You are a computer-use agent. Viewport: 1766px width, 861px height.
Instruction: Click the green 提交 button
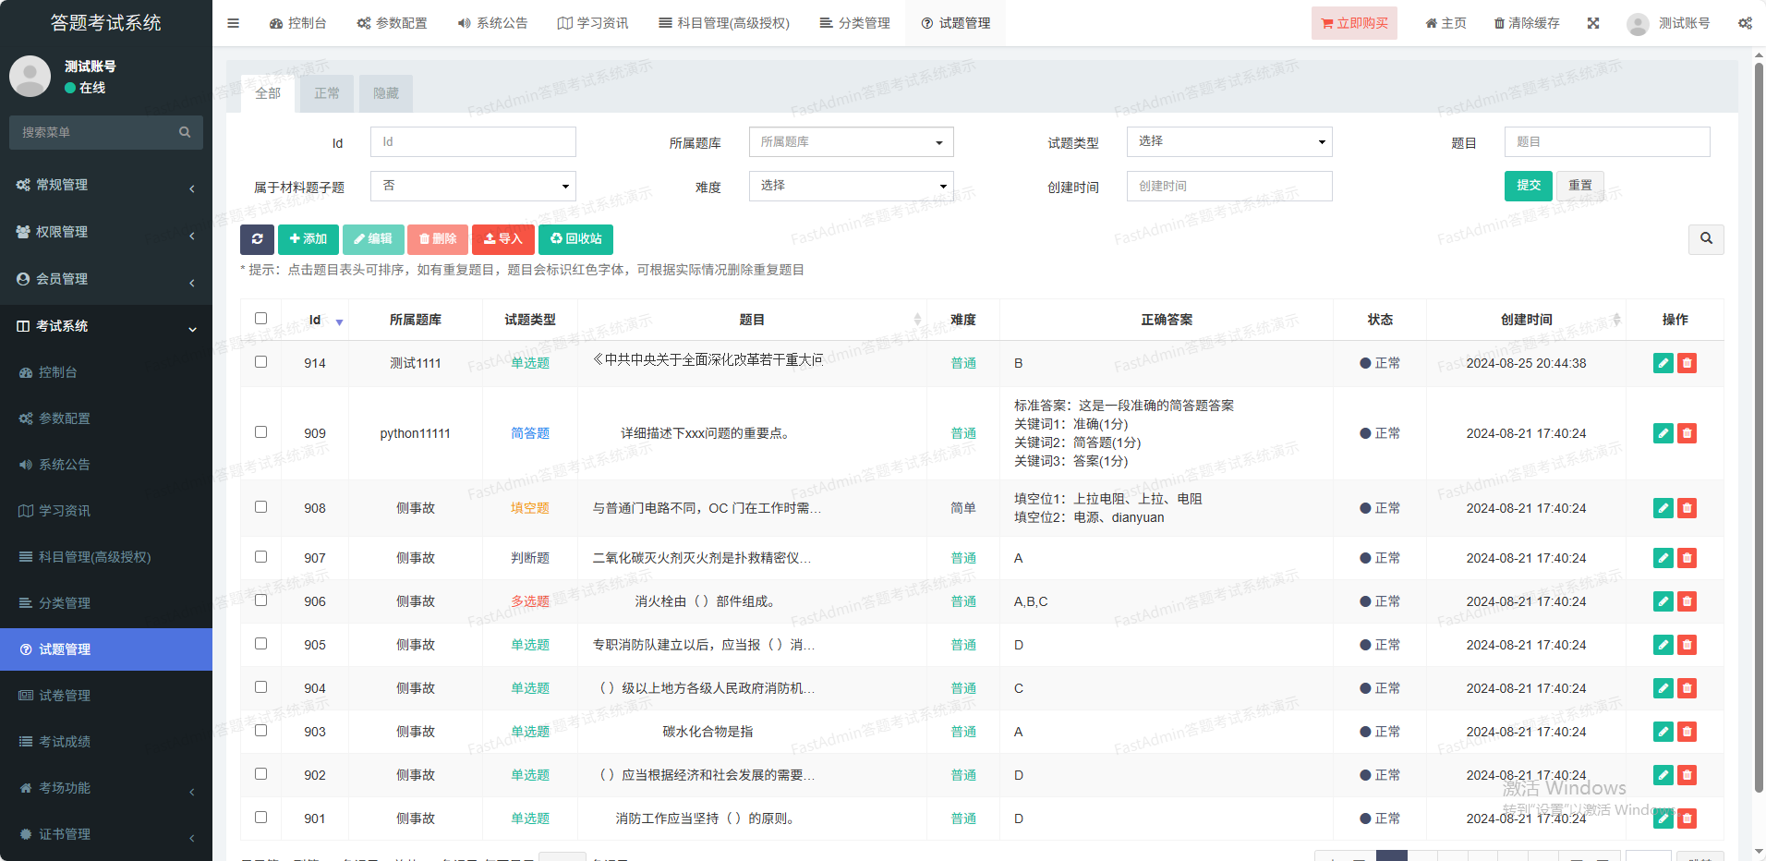click(x=1528, y=186)
